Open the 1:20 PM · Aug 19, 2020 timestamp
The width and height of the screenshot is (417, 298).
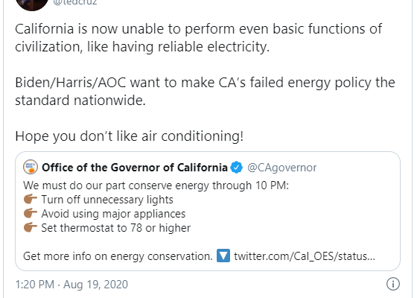click(71, 284)
